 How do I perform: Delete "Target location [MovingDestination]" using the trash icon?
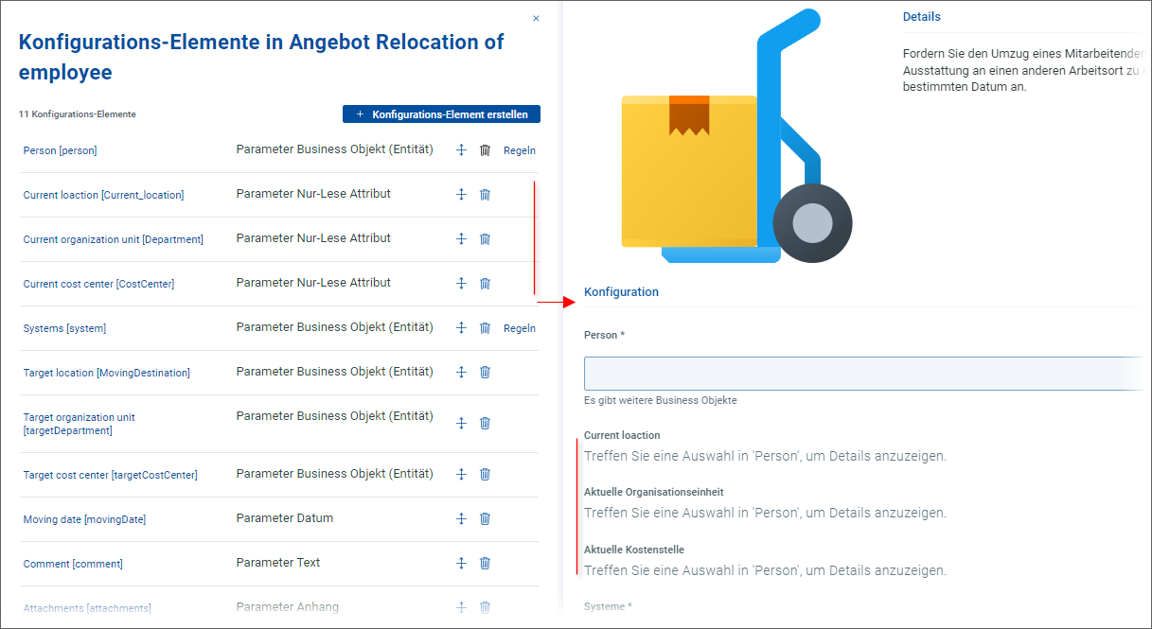tap(485, 372)
